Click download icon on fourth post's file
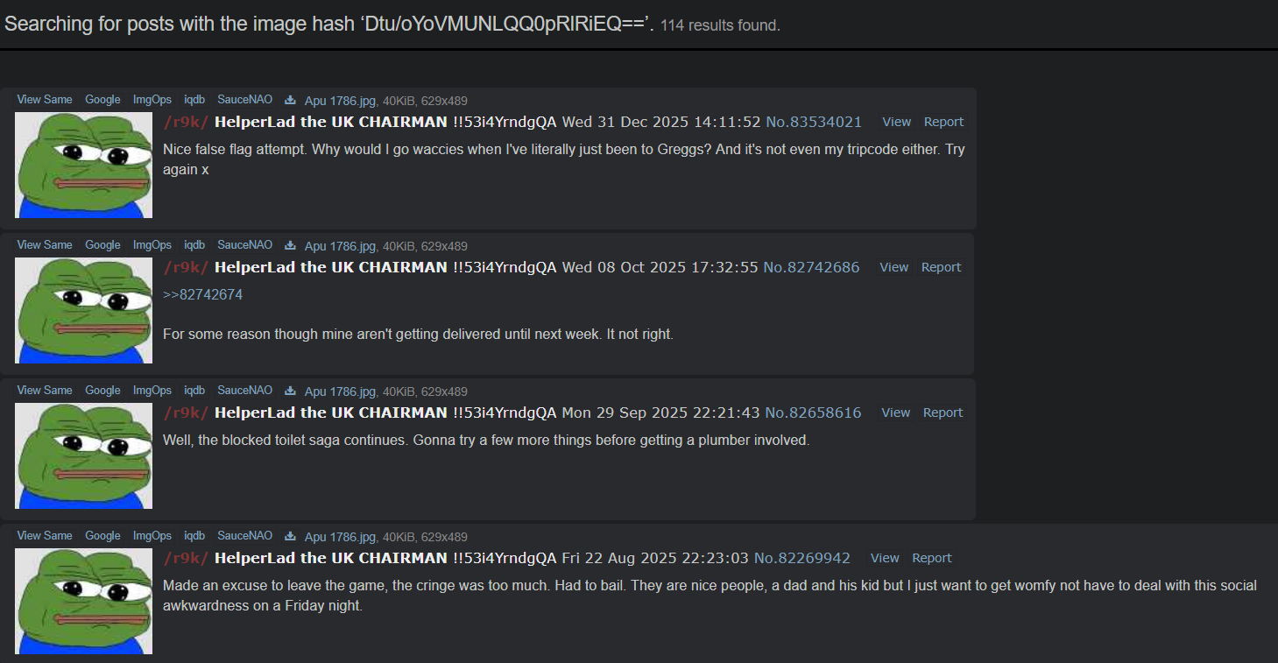 tap(290, 536)
